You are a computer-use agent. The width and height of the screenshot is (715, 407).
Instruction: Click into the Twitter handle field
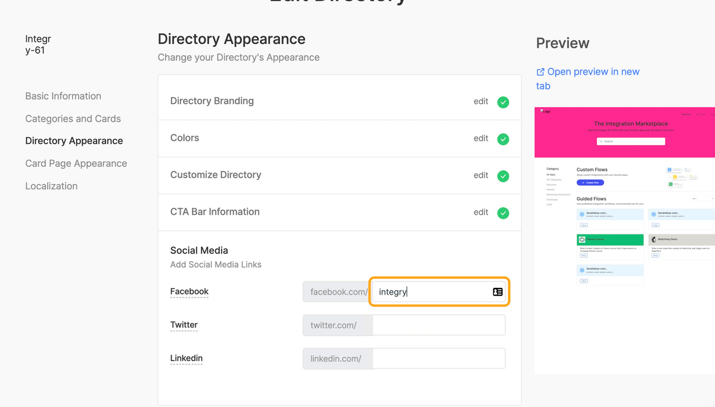439,325
